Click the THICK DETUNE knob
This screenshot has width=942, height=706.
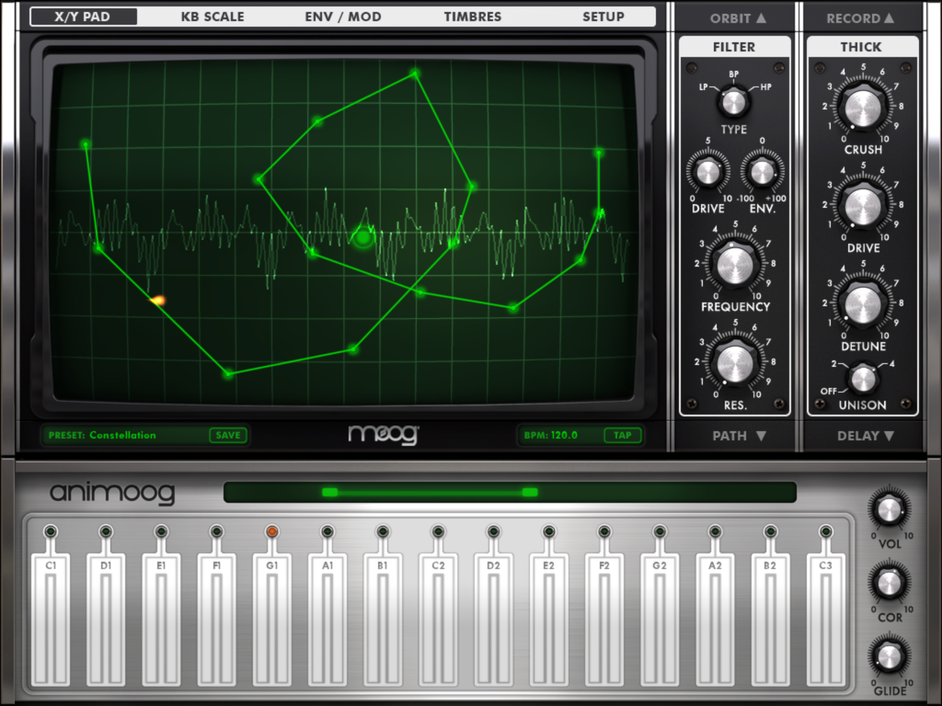click(x=862, y=305)
